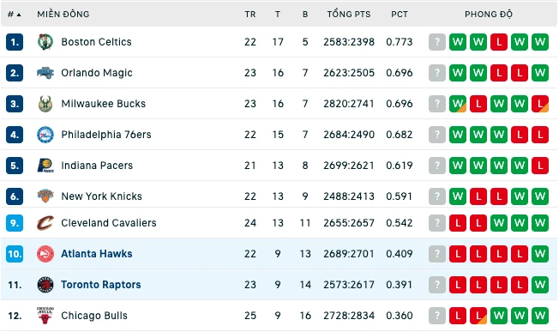Image resolution: width=559 pixels, height=332 pixels.
Task: Click the Cleveland Cavaliers logo
Action: 45,223
